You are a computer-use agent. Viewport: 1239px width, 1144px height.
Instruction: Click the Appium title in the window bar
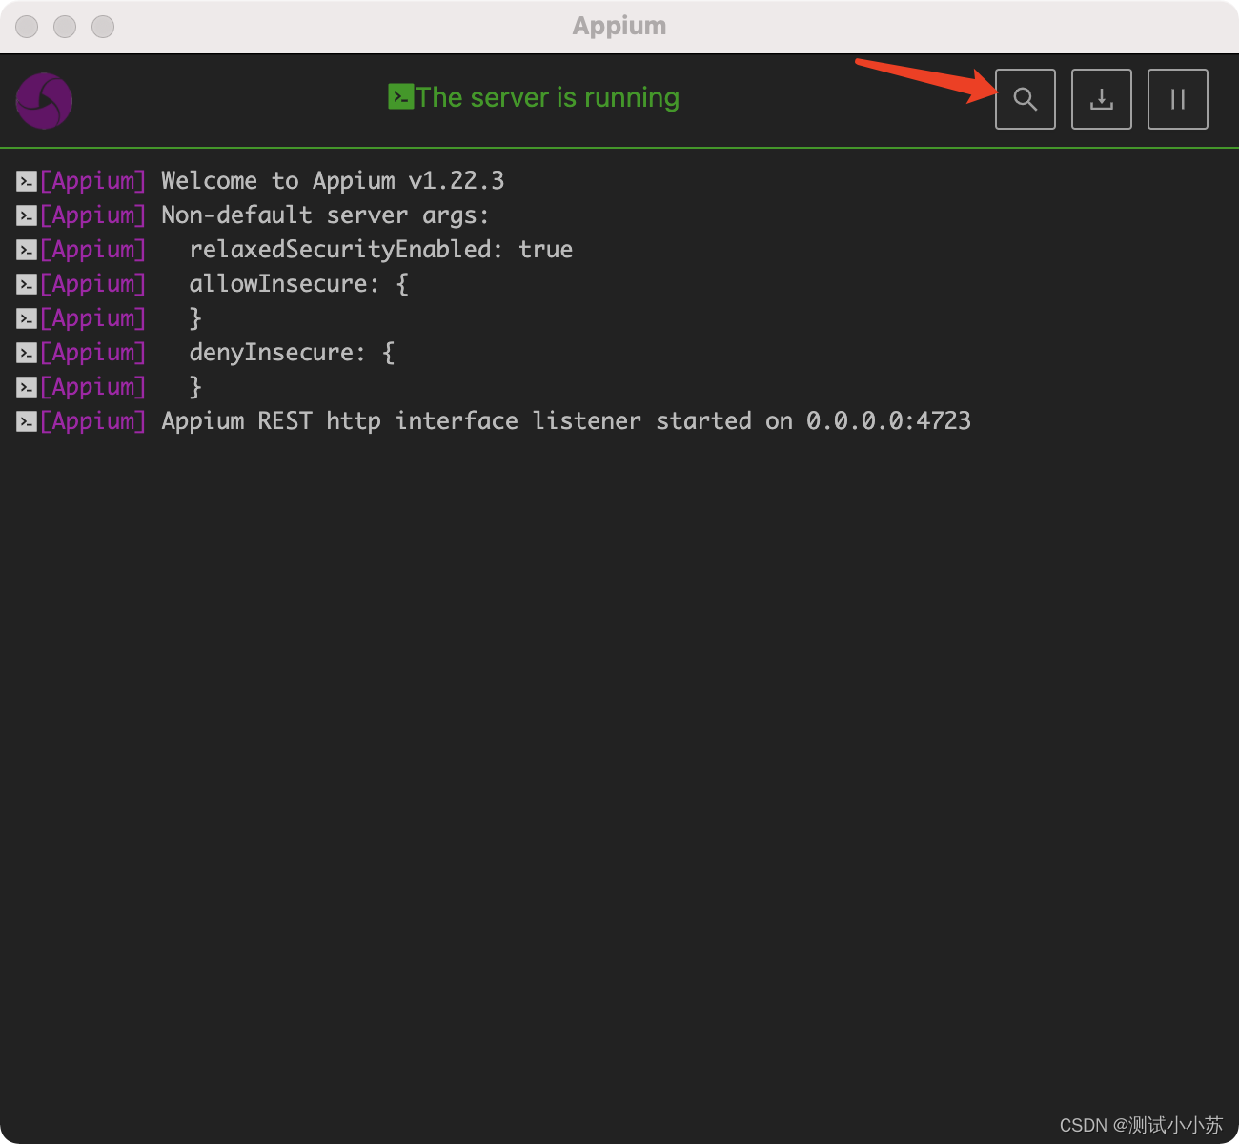point(619,26)
